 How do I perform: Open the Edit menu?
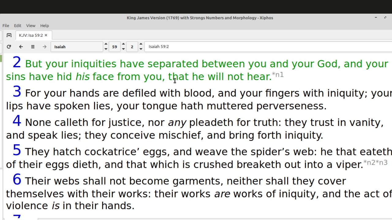click(17, 26)
